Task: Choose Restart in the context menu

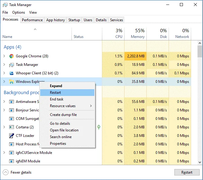Action: point(67,93)
